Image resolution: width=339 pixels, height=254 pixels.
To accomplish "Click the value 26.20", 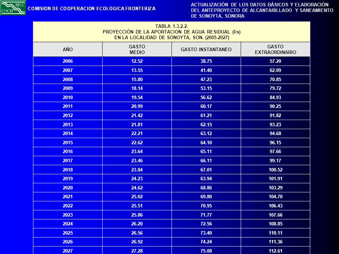I will (x=137, y=224).
